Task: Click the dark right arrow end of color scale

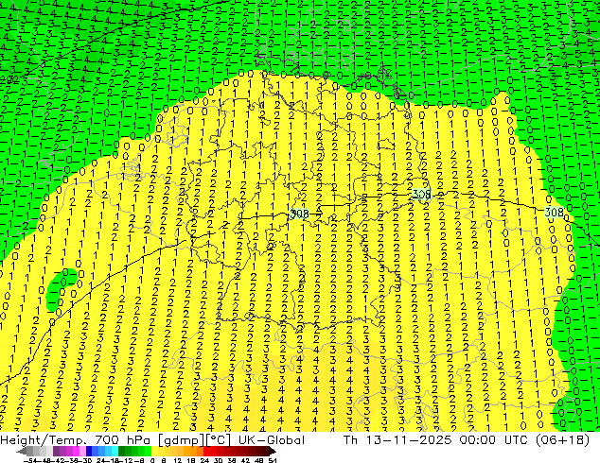Action: (272, 452)
